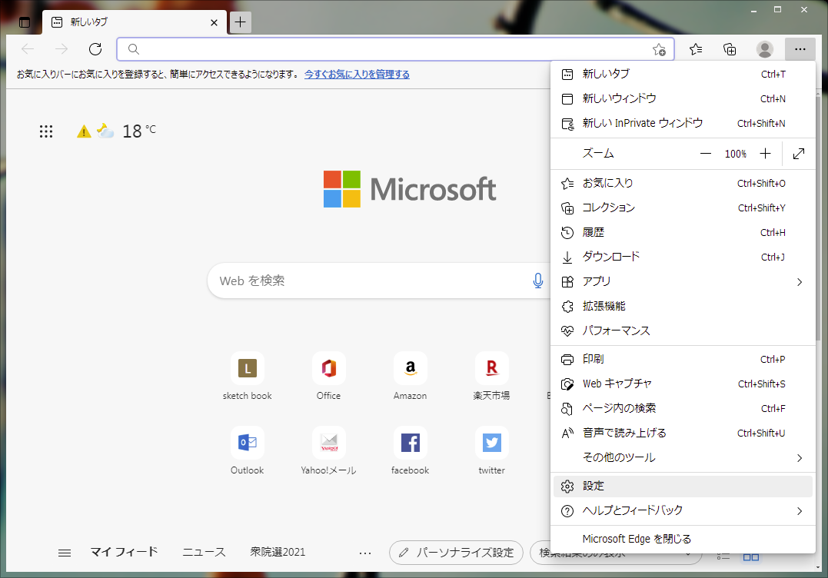The image size is (828, 578).
Task: Open お気に入り from the menu
Action: pyautogui.click(x=683, y=183)
